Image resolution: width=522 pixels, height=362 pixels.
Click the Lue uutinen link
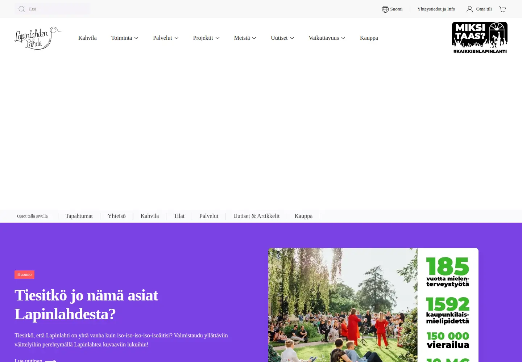click(x=35, y=360)
